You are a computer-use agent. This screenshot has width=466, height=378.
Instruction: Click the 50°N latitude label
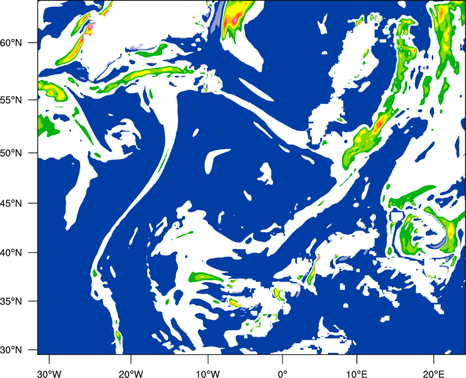[x=11, y=153]
